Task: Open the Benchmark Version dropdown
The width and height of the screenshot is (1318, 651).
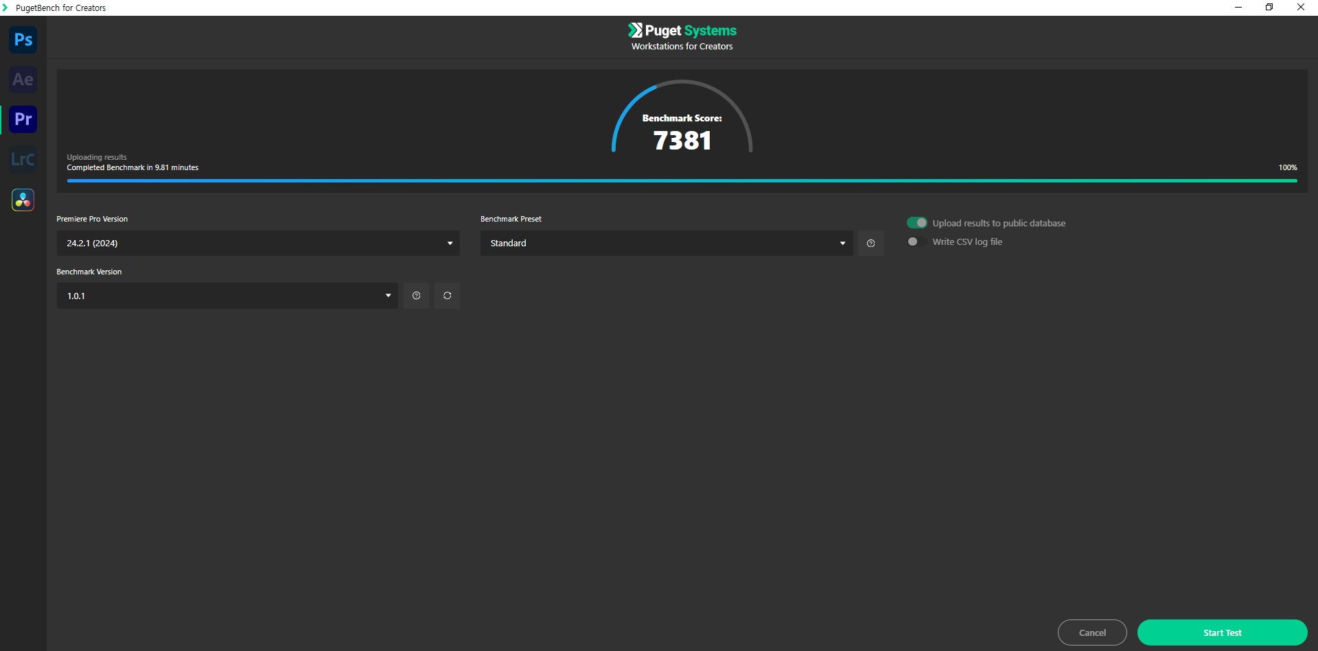Action: (227, 296)
